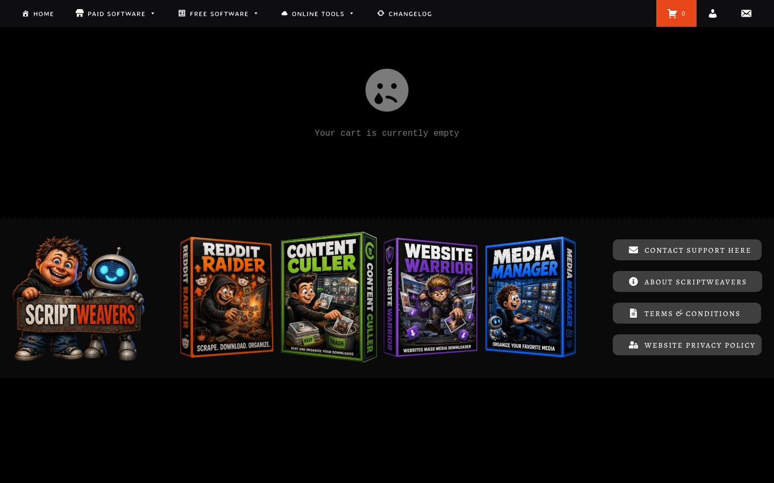Click the storefront icon beside Paid Software
Viewport: 774px width, 483px height.
80,13
